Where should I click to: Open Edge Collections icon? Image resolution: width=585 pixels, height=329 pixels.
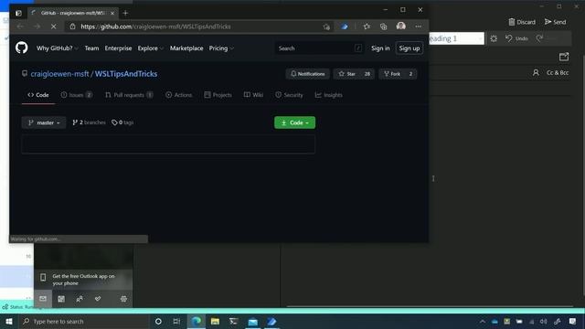pyautogui.click(x=383, y=27)
